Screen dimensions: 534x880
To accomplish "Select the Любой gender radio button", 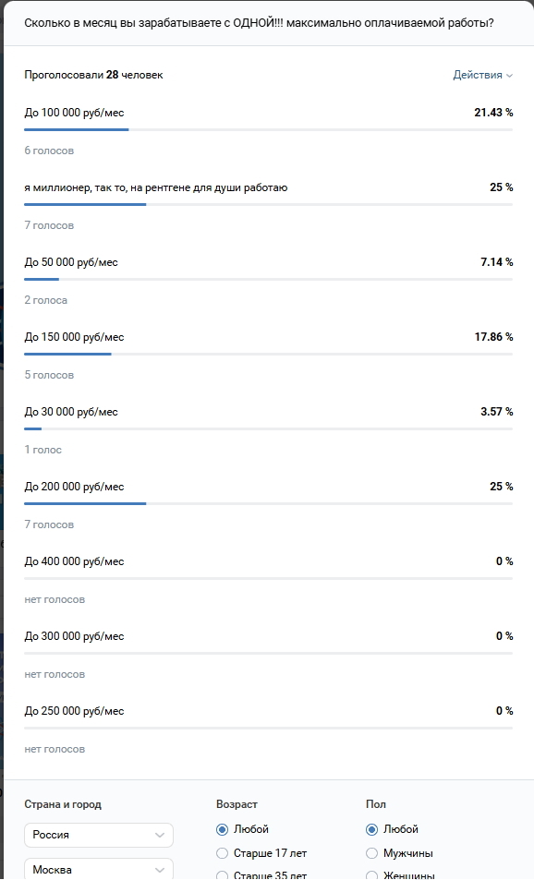I will click(x=371, y=829).
